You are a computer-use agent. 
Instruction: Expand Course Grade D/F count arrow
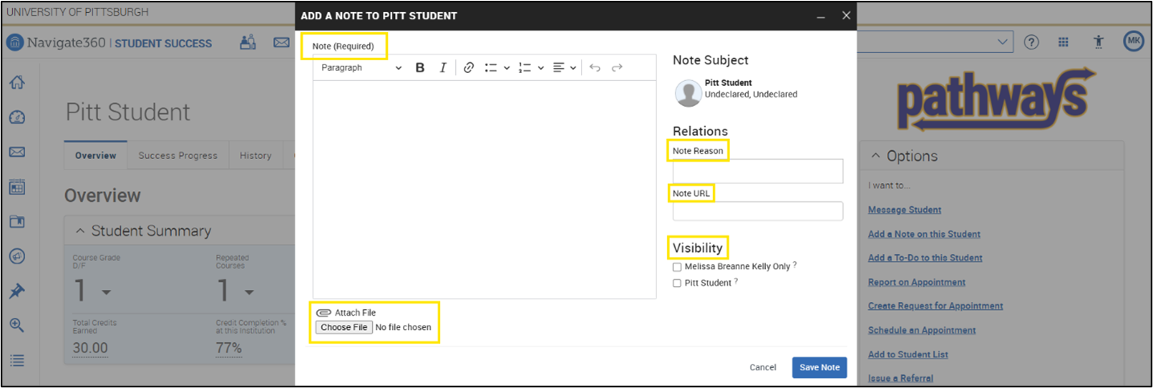(x=106, y=292)
